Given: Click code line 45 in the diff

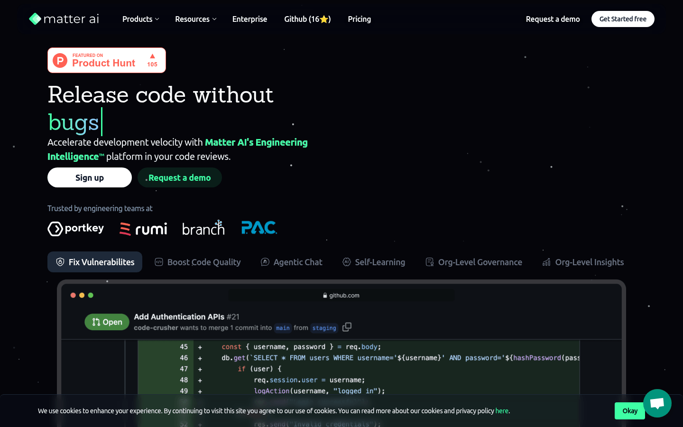Looking at the screenshot, I should [x=359, y=347].
